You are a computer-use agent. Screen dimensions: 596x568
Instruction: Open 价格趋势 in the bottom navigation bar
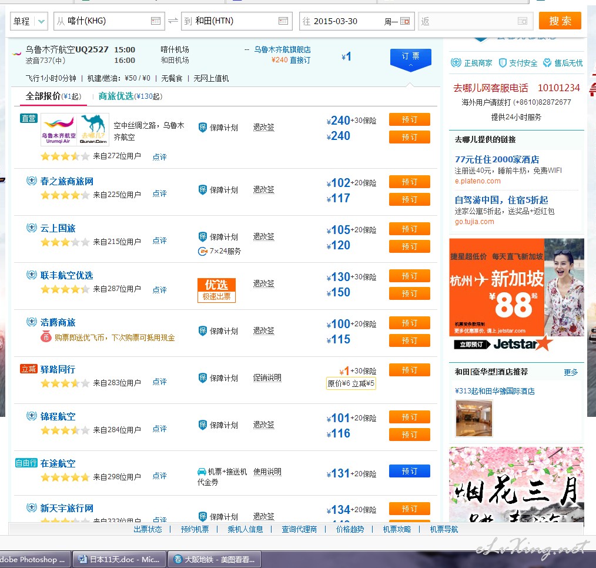coord(350,529)
